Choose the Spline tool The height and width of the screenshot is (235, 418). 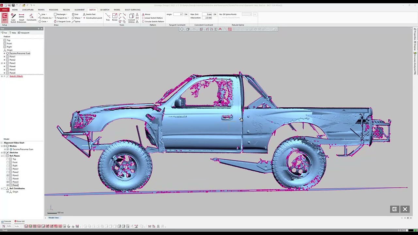pyautogui.click(x=76, y=22)
